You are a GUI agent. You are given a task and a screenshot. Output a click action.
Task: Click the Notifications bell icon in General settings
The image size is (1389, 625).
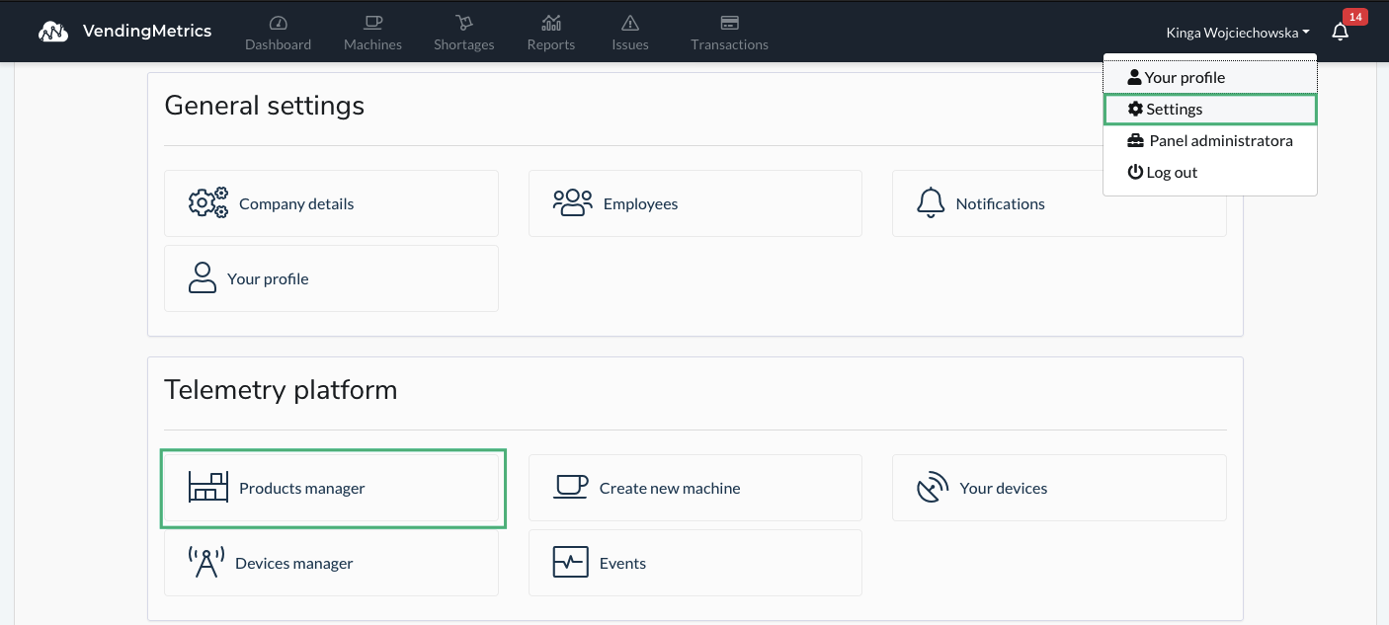point(931,202)
